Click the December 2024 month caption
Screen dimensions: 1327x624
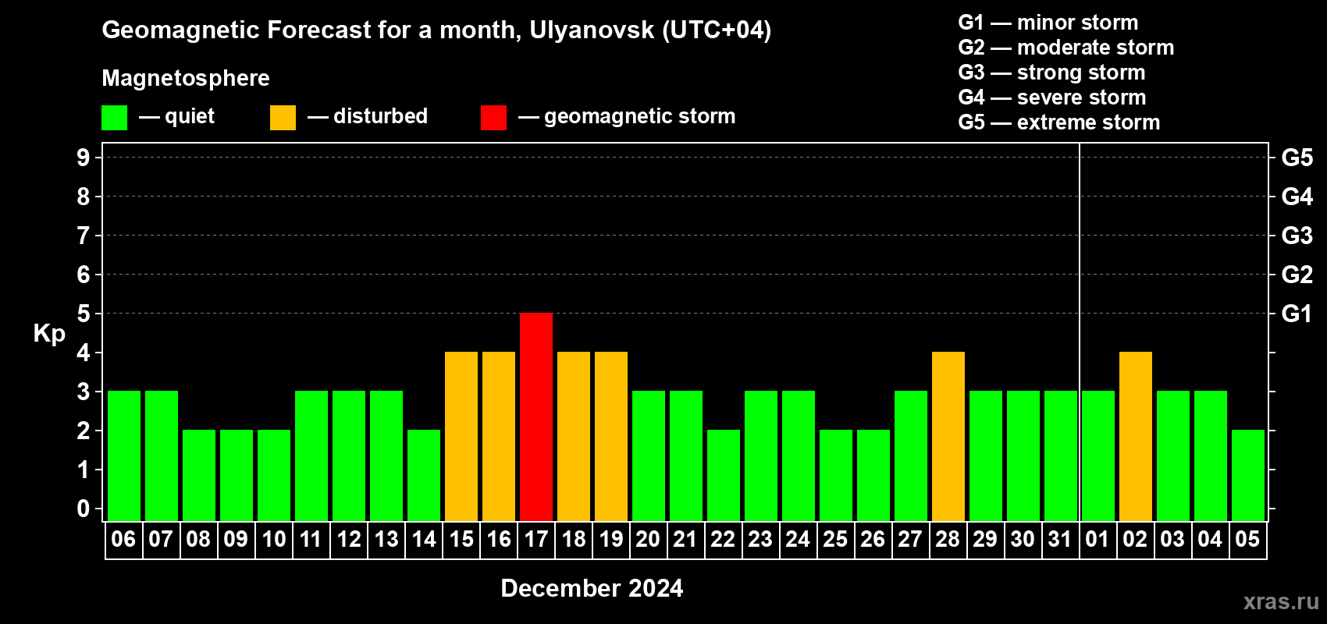point(592,588)
